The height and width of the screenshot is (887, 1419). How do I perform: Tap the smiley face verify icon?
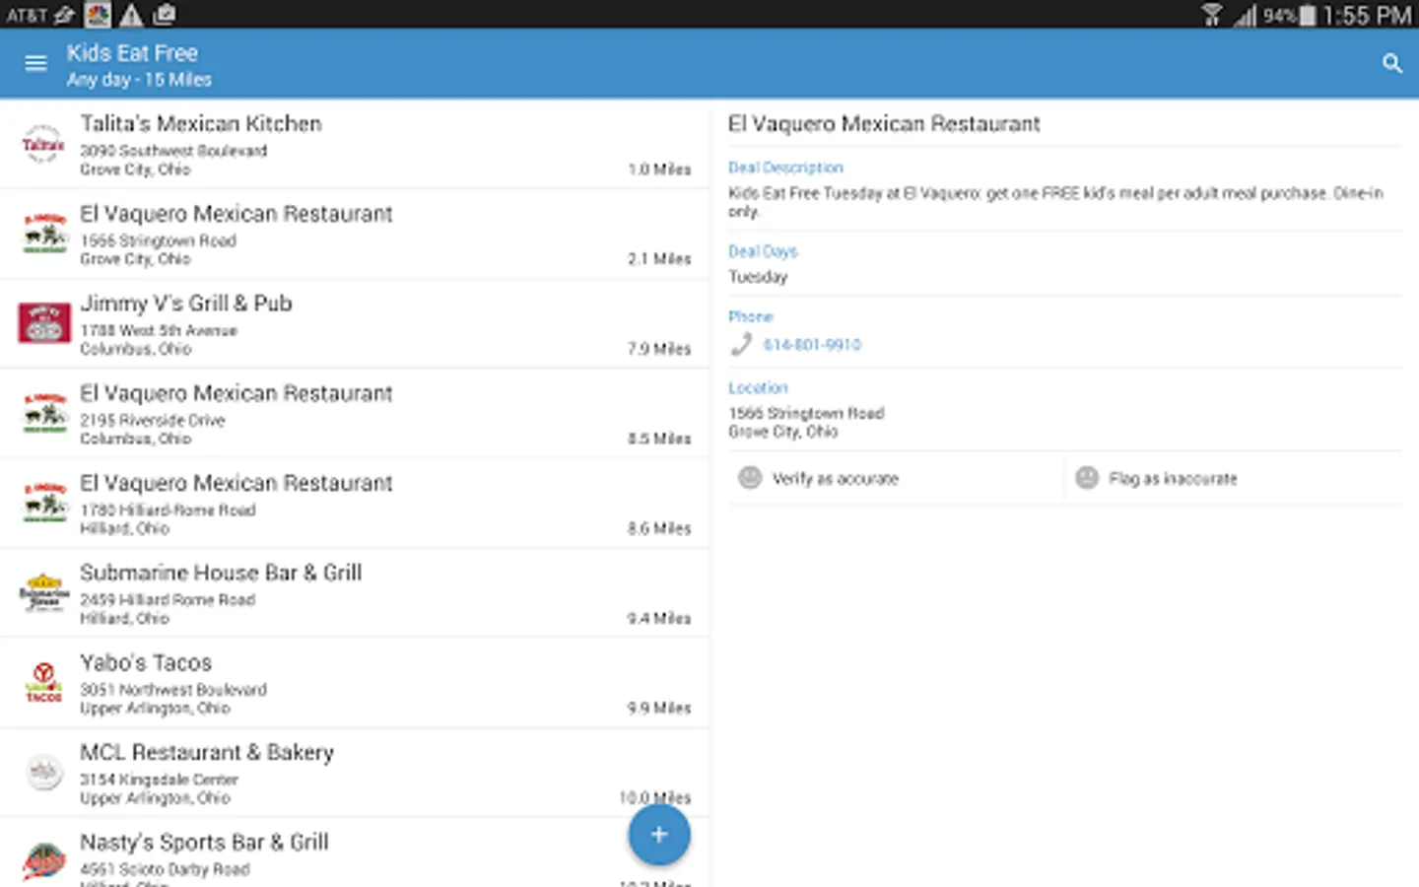pyautogui.click(x=750, y=478)
